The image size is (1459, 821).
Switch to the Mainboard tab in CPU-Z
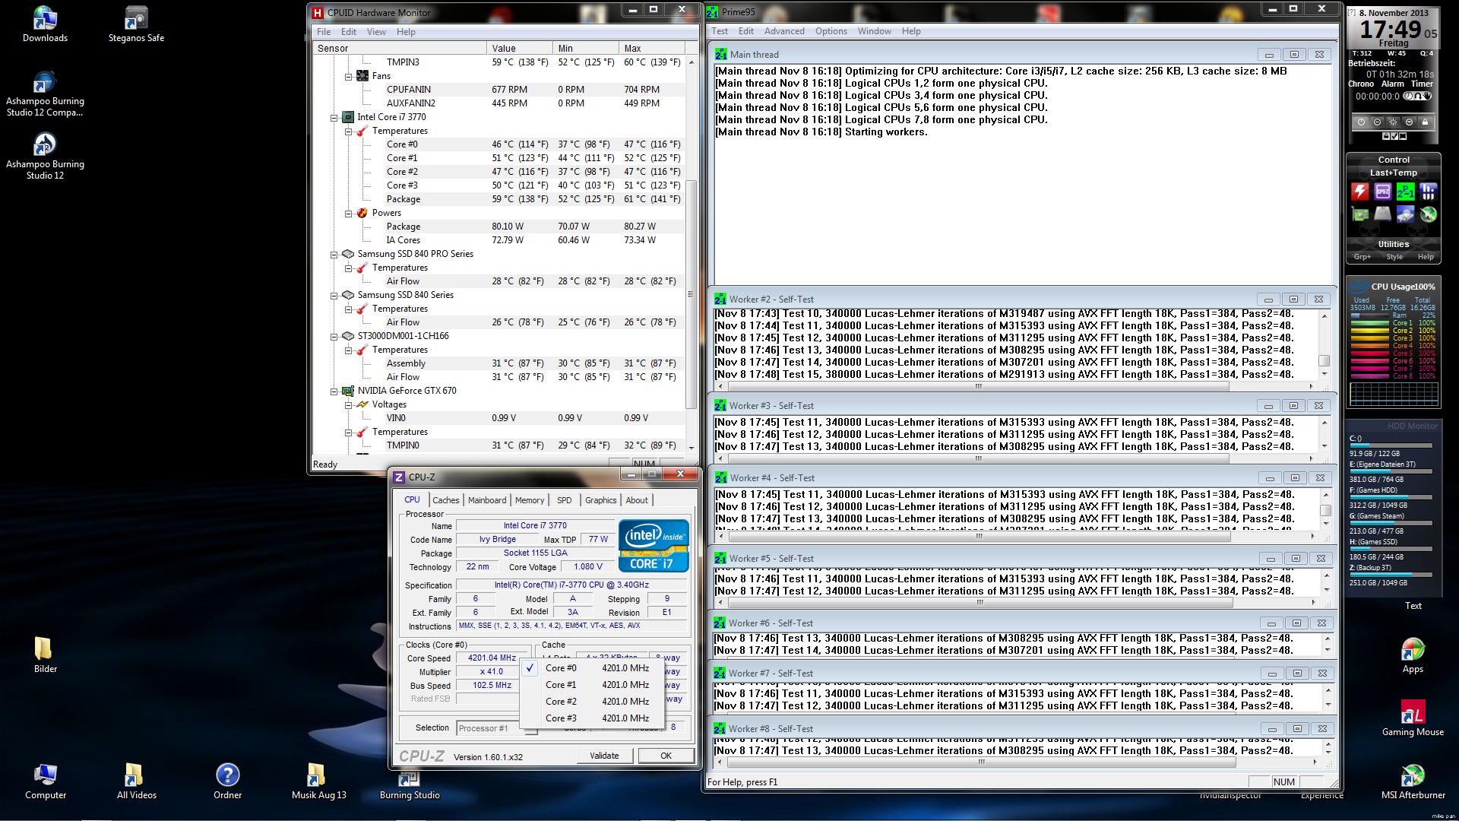pos(486,500)
